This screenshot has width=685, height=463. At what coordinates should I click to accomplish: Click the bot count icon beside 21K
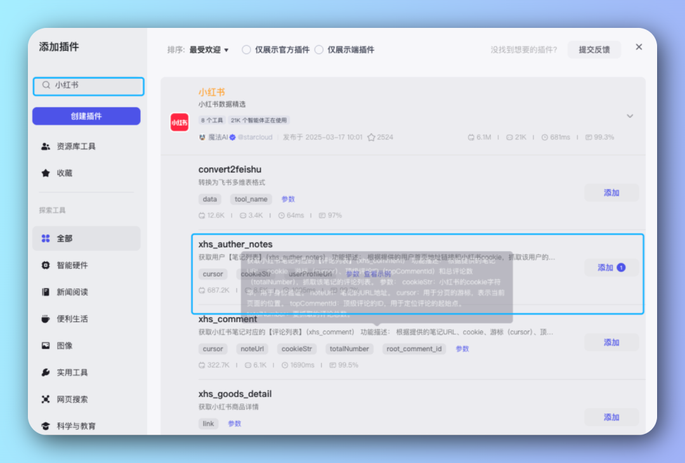[509, 137]
